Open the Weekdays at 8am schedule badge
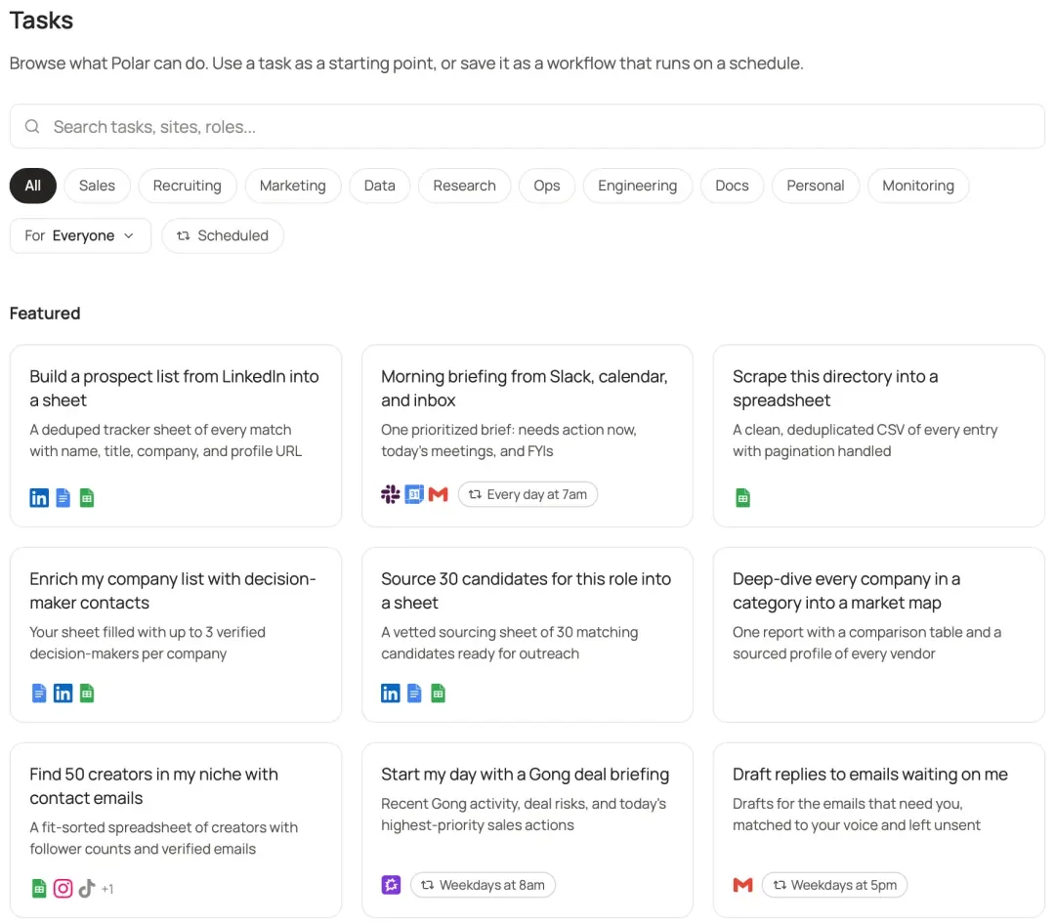Image resolution: width=1055 pixels, height=923 pixels. [x=484, y=885]
